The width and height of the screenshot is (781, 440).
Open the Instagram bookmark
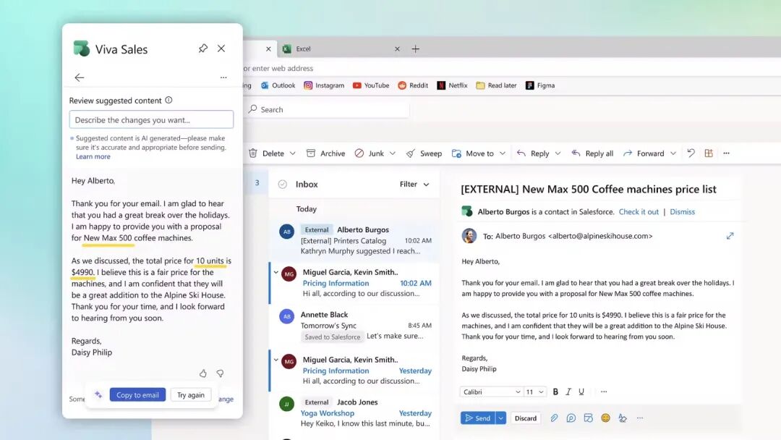324,85
